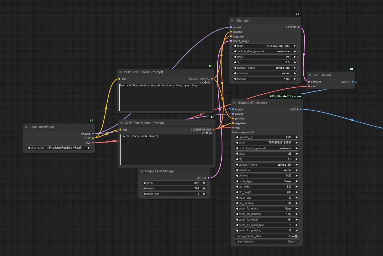Image resolution: width=383 pixels, height=256 pixels.
Task: Click the Ultimate SD Upscale node title
Action: click(252, 103)
